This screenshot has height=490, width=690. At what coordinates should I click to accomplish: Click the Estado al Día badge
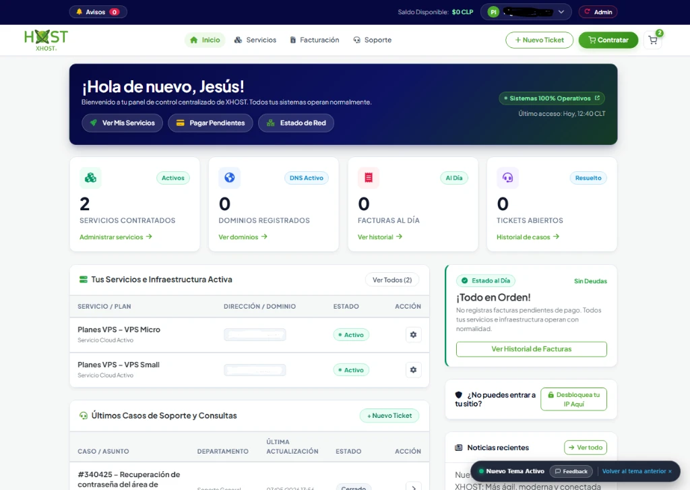(x=485, y=280)
